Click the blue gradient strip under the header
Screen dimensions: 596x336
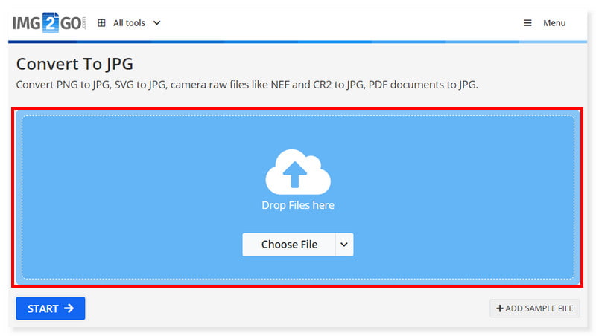(x=298, y=42)
